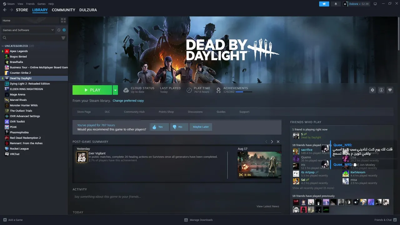Choose Maybe Later for recommendation

tap(201, 127)
